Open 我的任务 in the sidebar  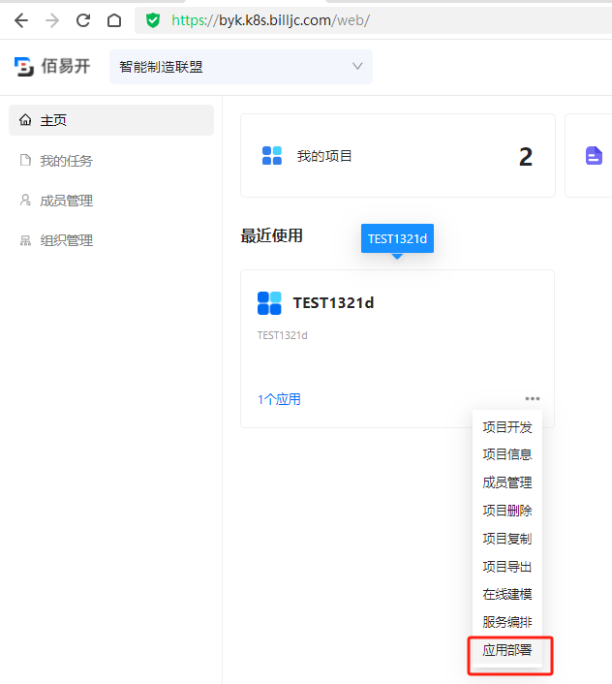66,161
